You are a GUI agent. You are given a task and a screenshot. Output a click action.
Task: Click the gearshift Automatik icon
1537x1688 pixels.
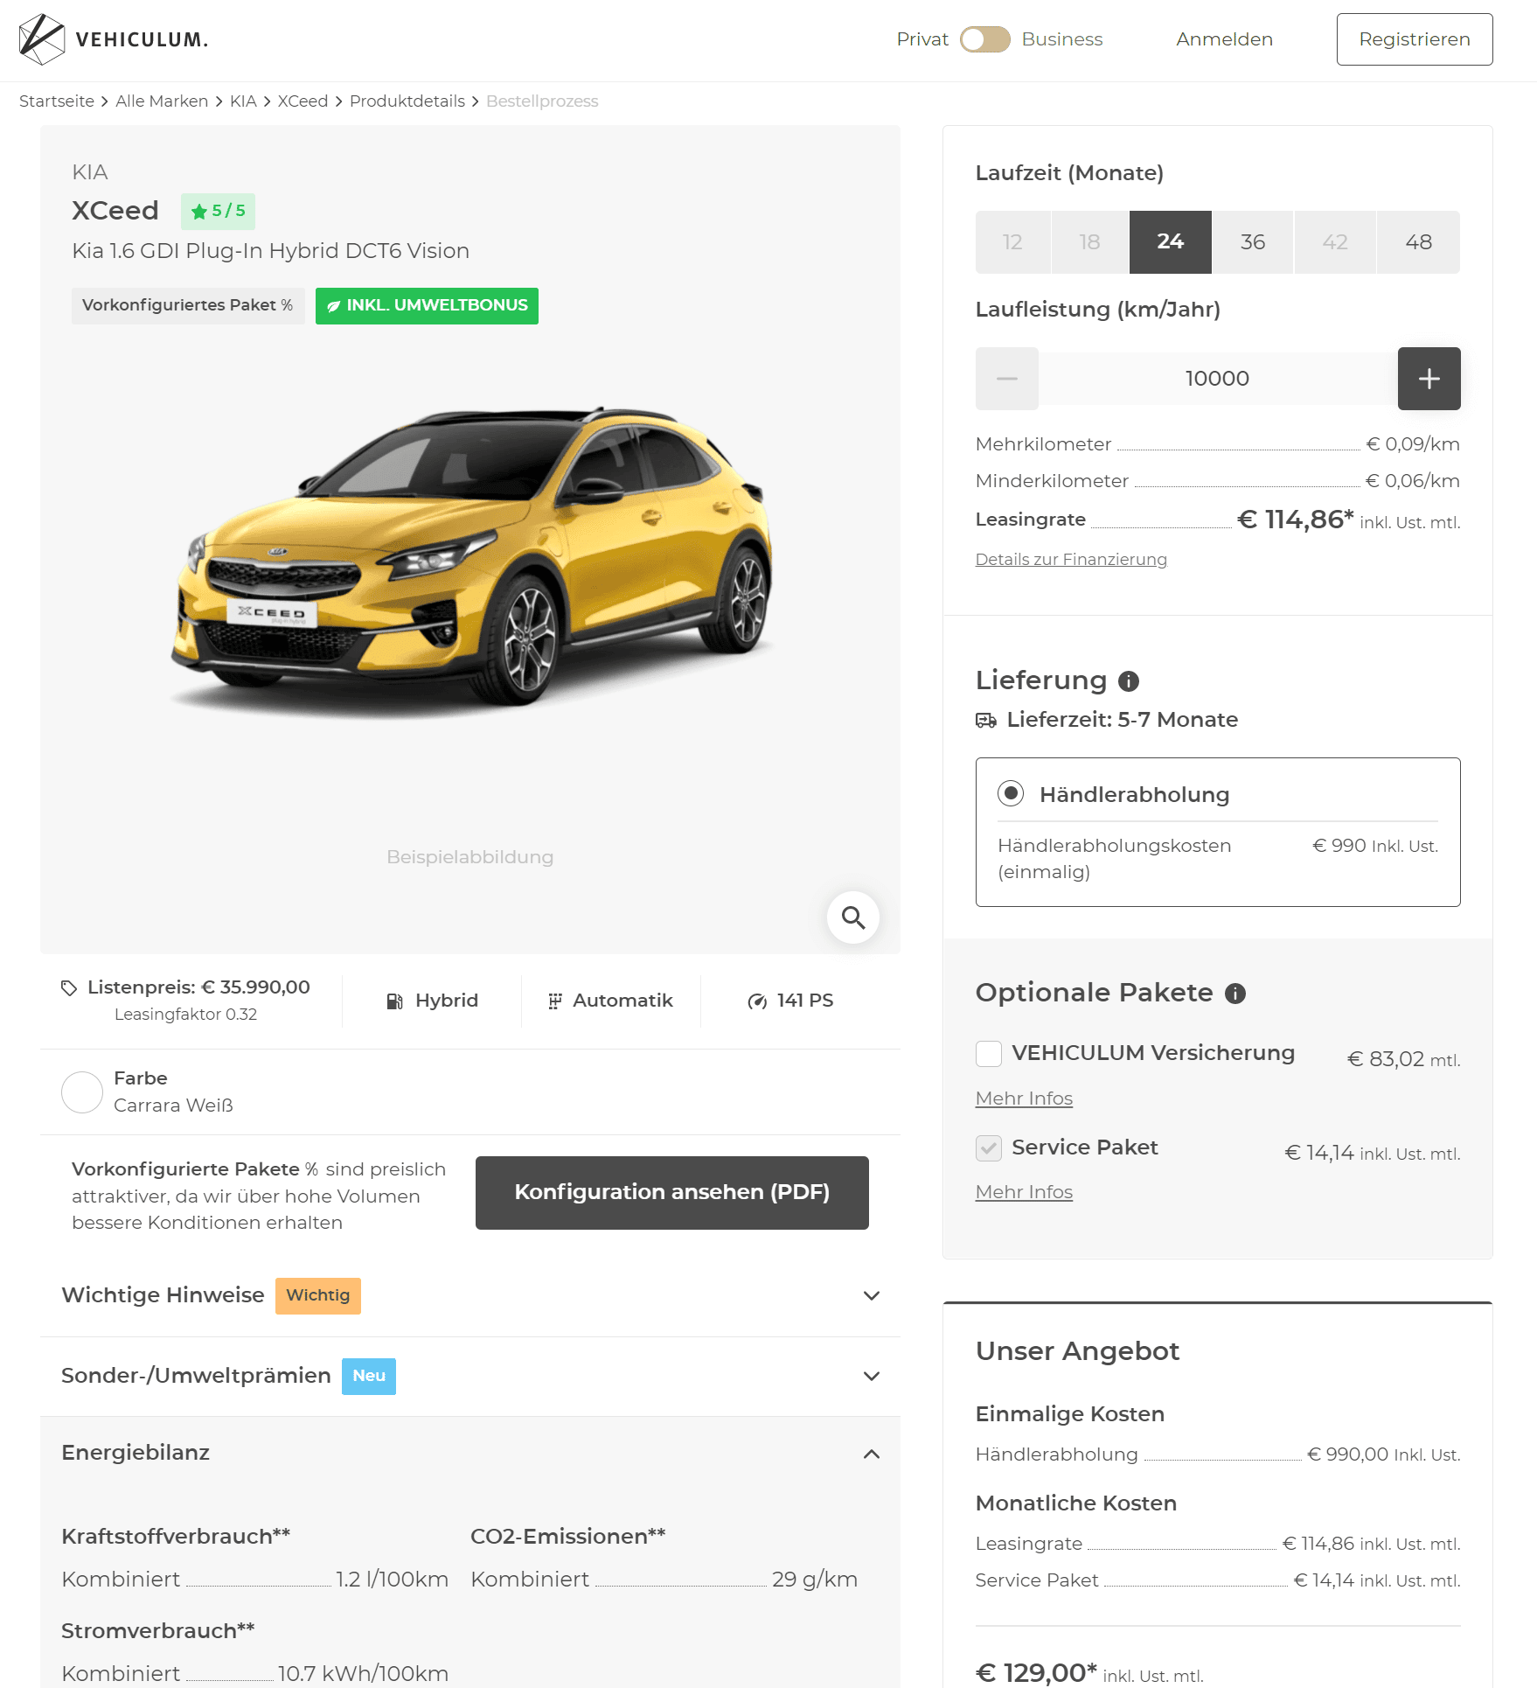[x=554, y=1001]
